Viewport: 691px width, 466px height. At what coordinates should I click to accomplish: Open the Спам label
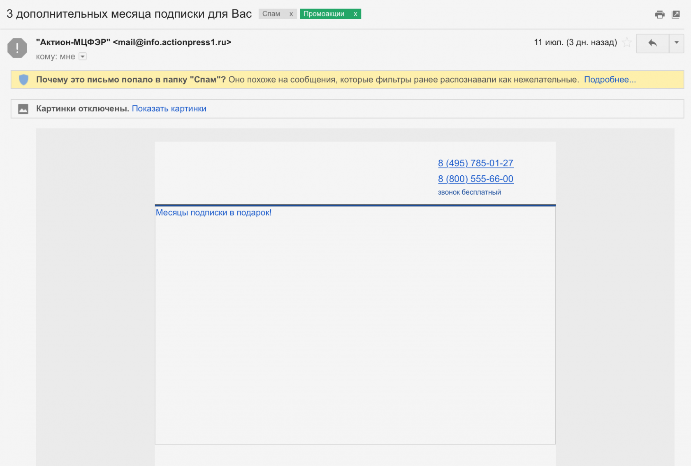coord(271,14)
